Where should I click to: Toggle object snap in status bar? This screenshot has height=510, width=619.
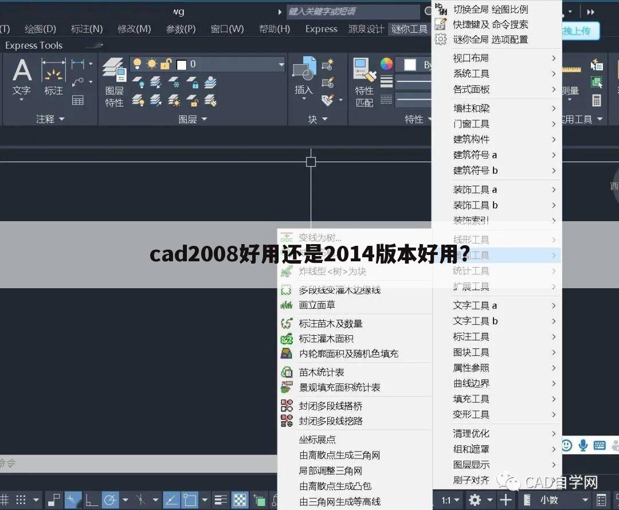pos(190,500)
